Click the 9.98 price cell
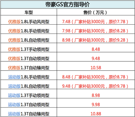Screen dimensions: 135x117 click(96, 105)
